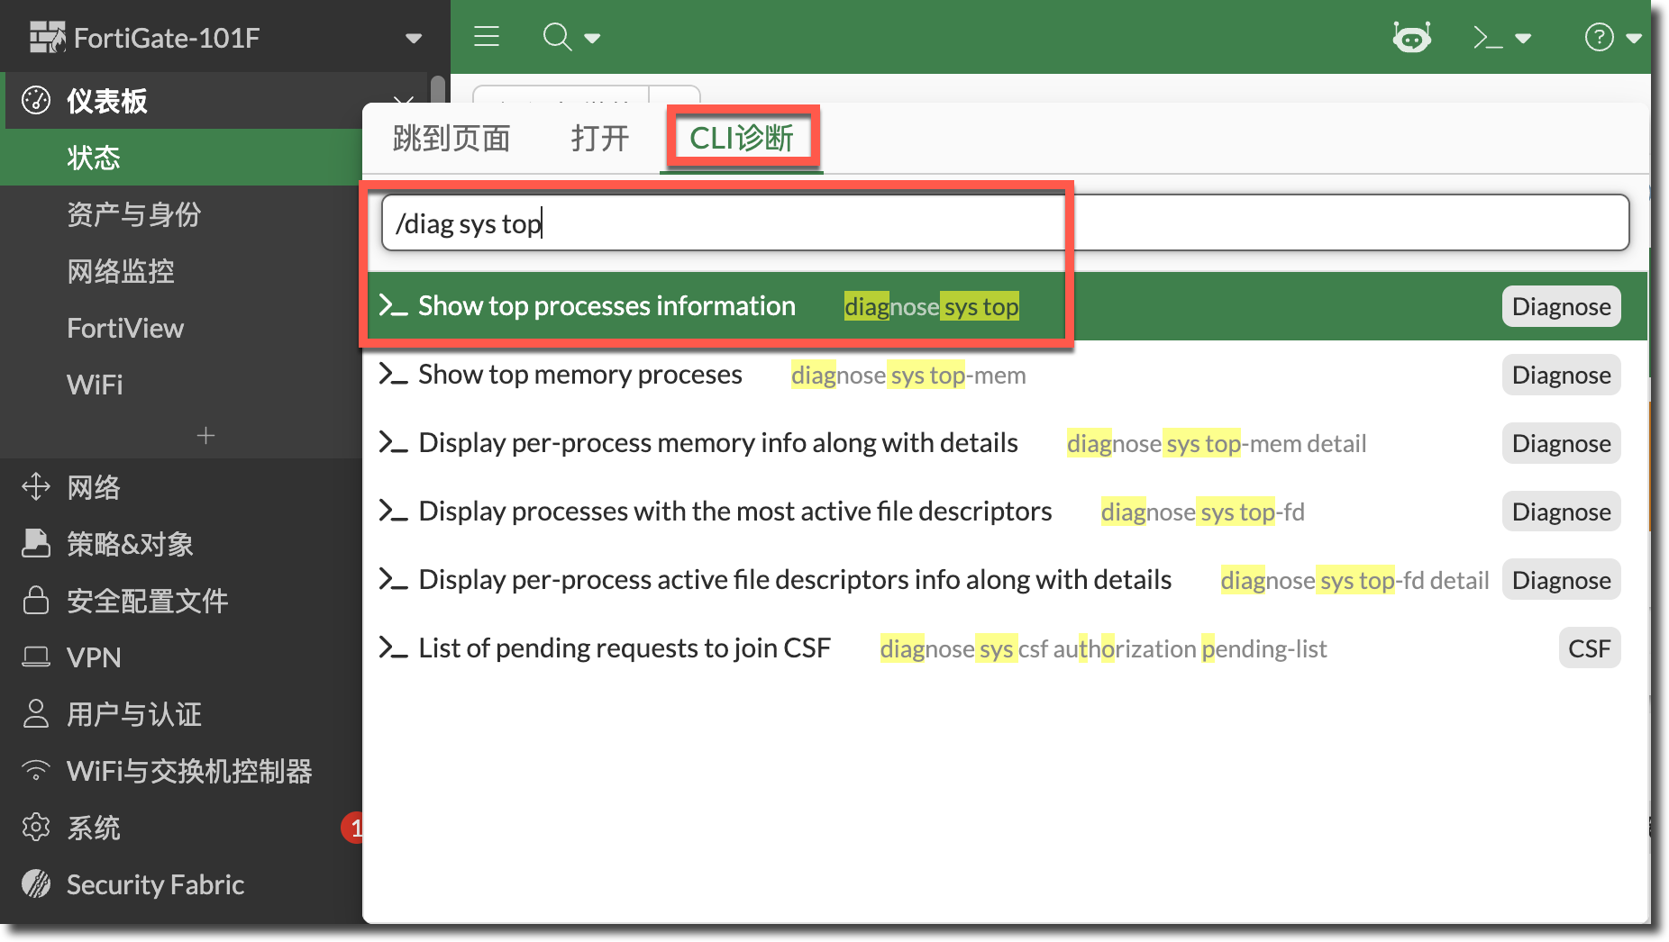Click Diagnose button for top-mem row
Viewport: 1669px width, 942px height.
pos(1561,375)
